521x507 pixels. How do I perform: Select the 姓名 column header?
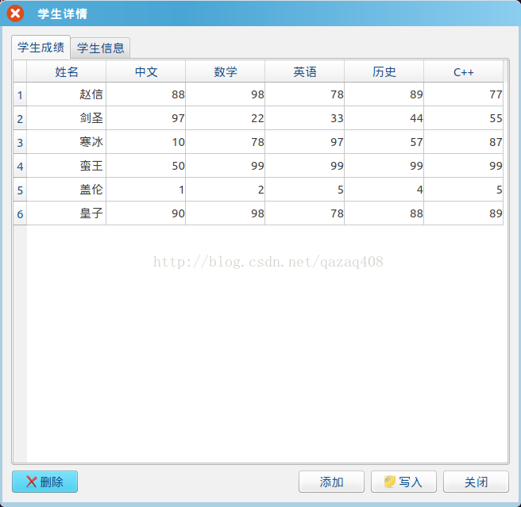coord(67,71)
